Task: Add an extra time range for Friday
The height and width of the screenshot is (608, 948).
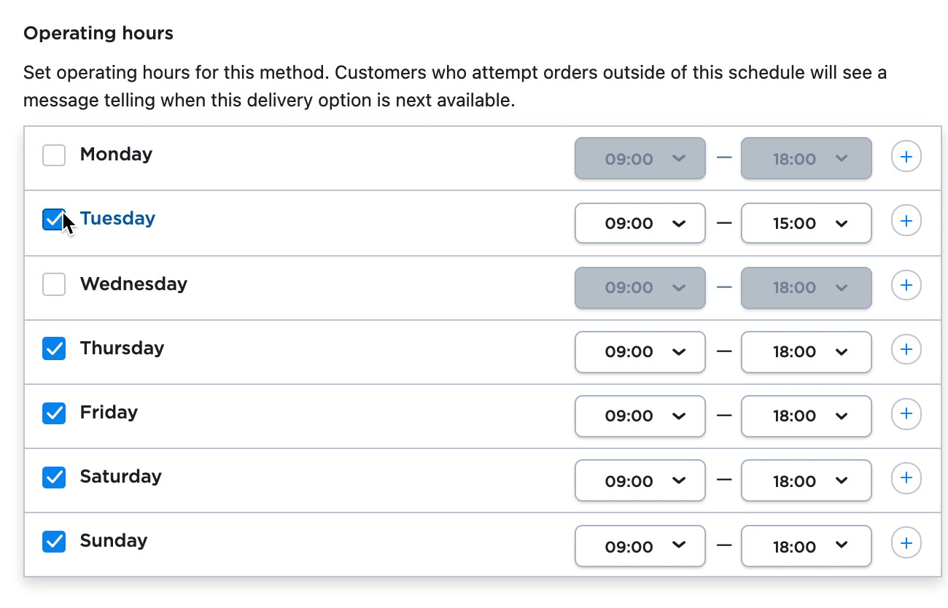Action: coord(906,413)
